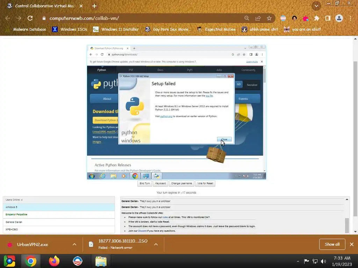Open the volume speaker tray icon

(x=323, y=261)
